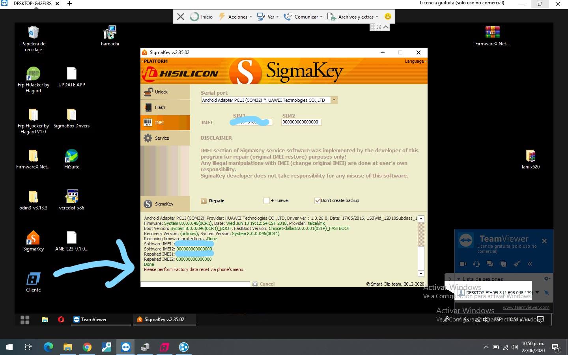Collapse the Lista de sesiones section
Screen dimensions: 568x355
[459, 279]
